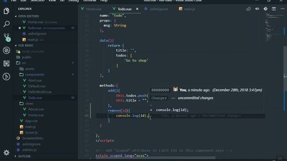Collapse the views folder
This screenshot has width=287, height=161.
click(29, 103)
